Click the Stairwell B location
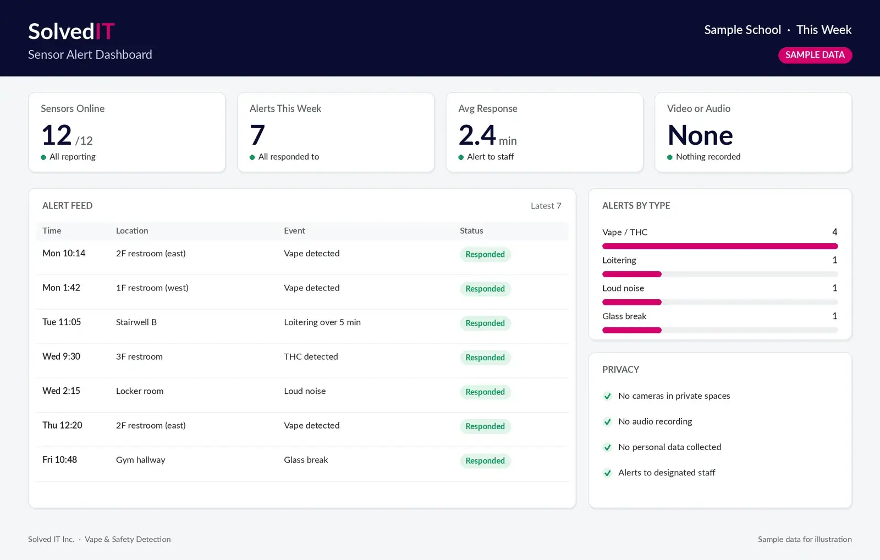The height and width of the screenshot is (560, 880). tap(136, 322)
